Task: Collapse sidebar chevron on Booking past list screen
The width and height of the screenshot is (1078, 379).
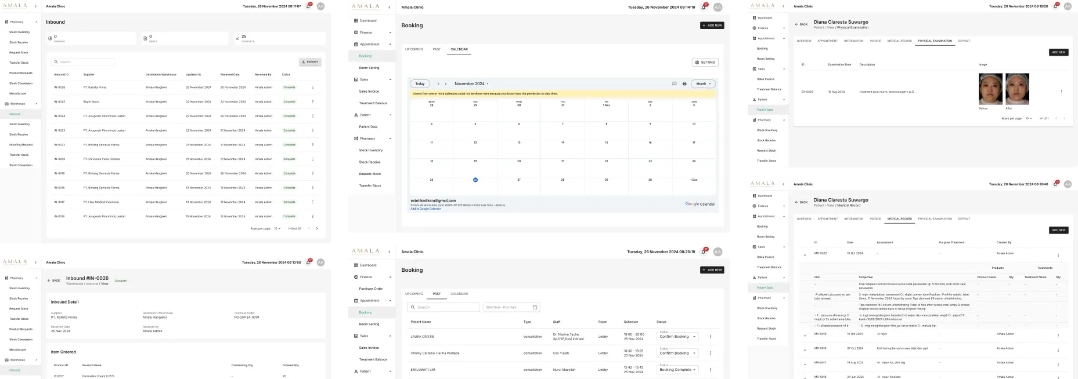Action: click(390, 252)
